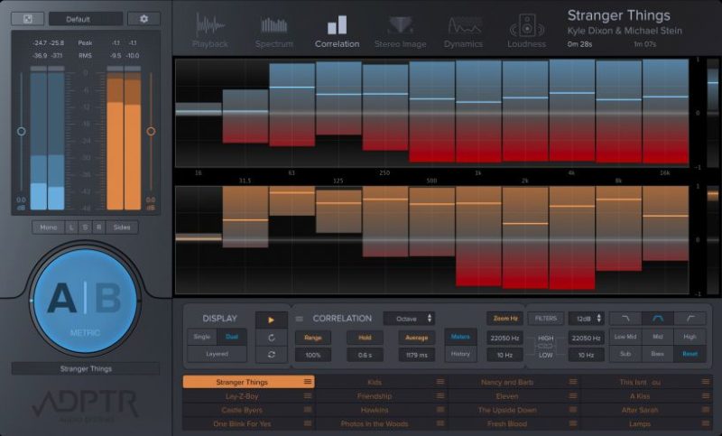This screenshot has width=722, height=436.
Task: Click the single-arrow loop icon
Action: point(272,338)
